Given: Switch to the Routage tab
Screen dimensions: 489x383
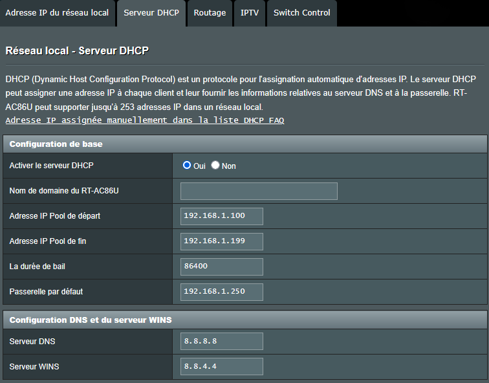Looking at the screenshot, I should [x=210, y=13].
